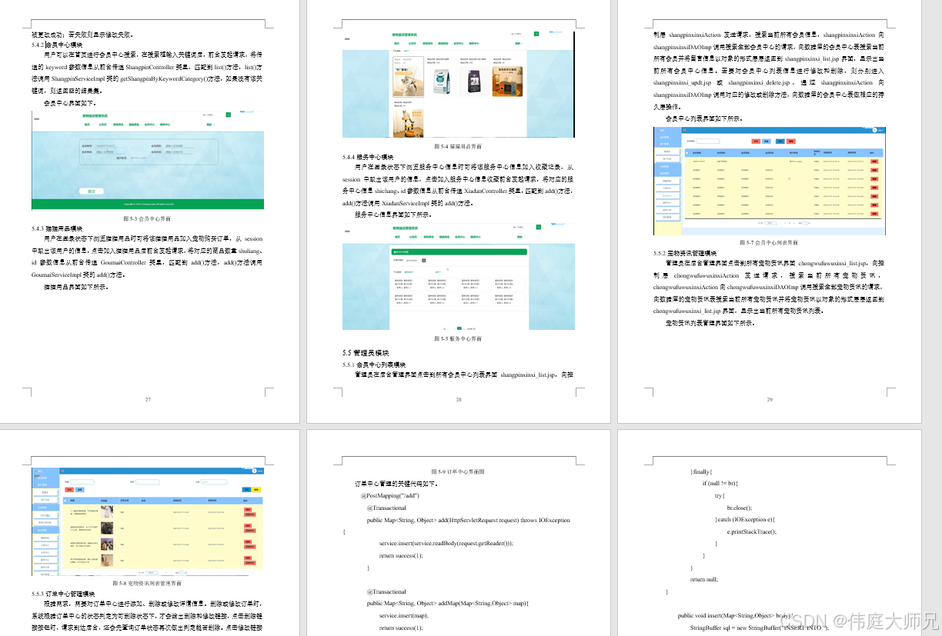Click the code line "public void insert(Map<String,Object> body){"
Screen dimensions: 942x636
point(735,615)
